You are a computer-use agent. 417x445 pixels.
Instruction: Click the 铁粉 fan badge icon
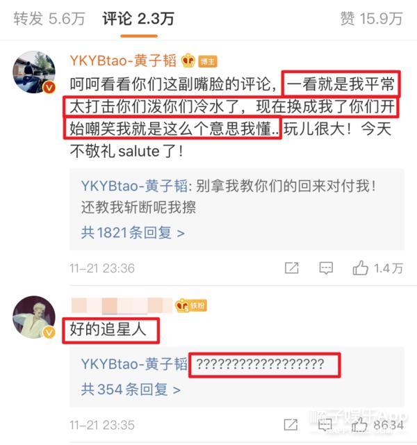[191, 306]
